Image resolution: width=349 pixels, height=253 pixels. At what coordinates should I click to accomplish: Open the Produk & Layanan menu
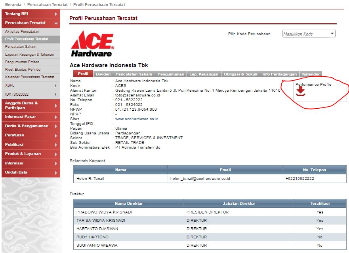31,154
